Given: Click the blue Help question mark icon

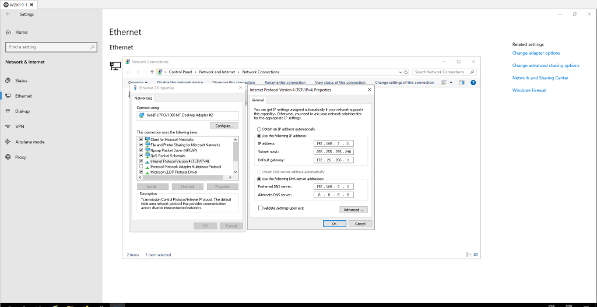Looking at the screenshot, I should coord(473,83).
